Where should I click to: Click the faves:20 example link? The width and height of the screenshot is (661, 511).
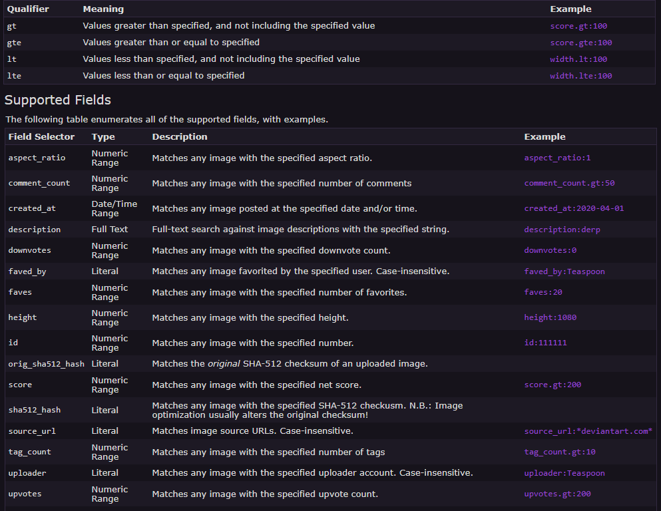click(543, 293)
